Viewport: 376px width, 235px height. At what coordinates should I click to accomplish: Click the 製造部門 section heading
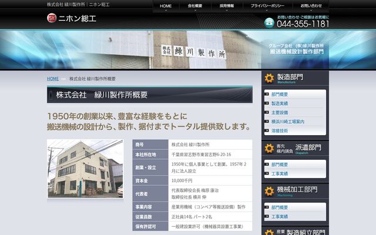coord(290,77)
